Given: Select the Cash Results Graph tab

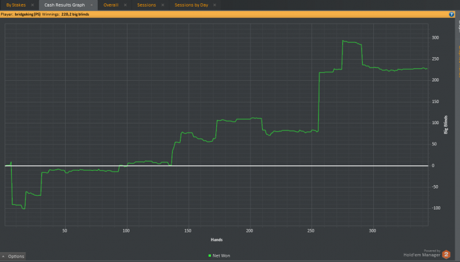Looking at the screenshot, I should tap(64, 5).
